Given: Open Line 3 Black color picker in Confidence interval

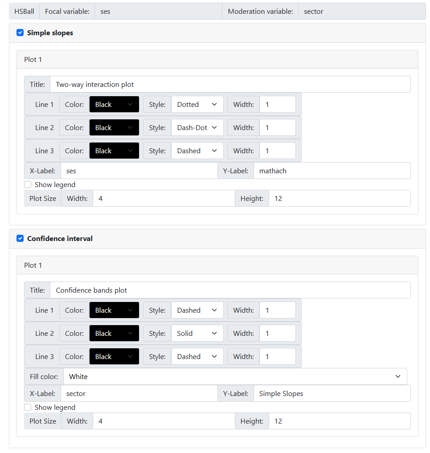Looking at the screenshot, I should 114,357.
